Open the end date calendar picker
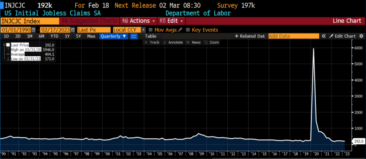The height and width of the screenshot is (159, 366). coord(73,30)
